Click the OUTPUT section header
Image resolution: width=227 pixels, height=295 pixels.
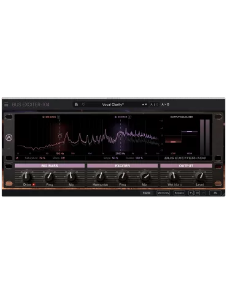(186, 166)
